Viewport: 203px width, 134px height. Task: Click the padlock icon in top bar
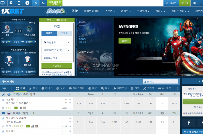tap(11, 3)
